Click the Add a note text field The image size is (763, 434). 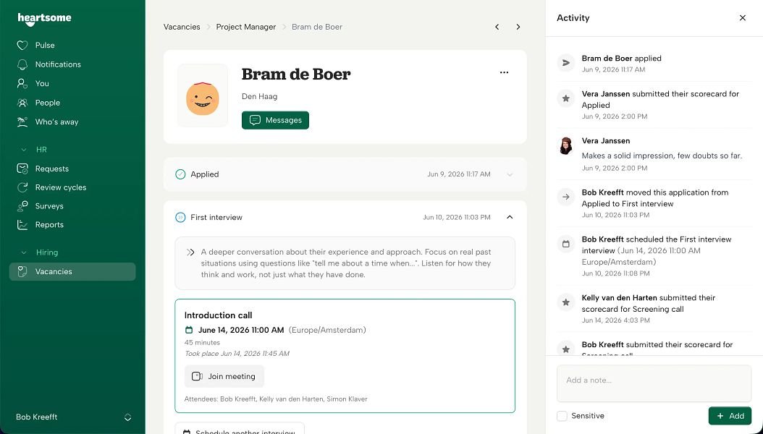click(x=654, y=383)
